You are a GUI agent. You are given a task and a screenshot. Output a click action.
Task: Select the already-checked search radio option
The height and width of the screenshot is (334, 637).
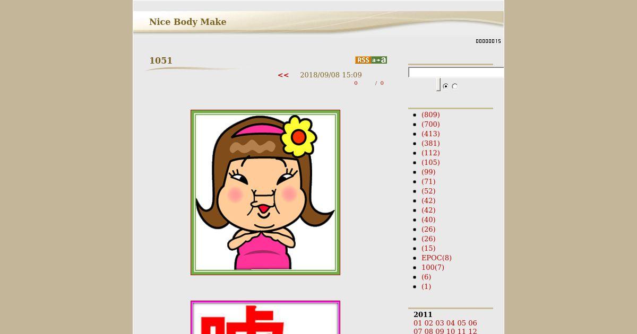(x=445, y=86)
